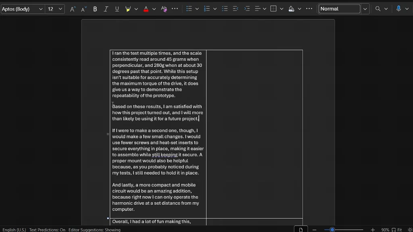This screenshot has height=232, width=413.
Task: Click table row drag handle left of text
Action: [x=108, y=134]
